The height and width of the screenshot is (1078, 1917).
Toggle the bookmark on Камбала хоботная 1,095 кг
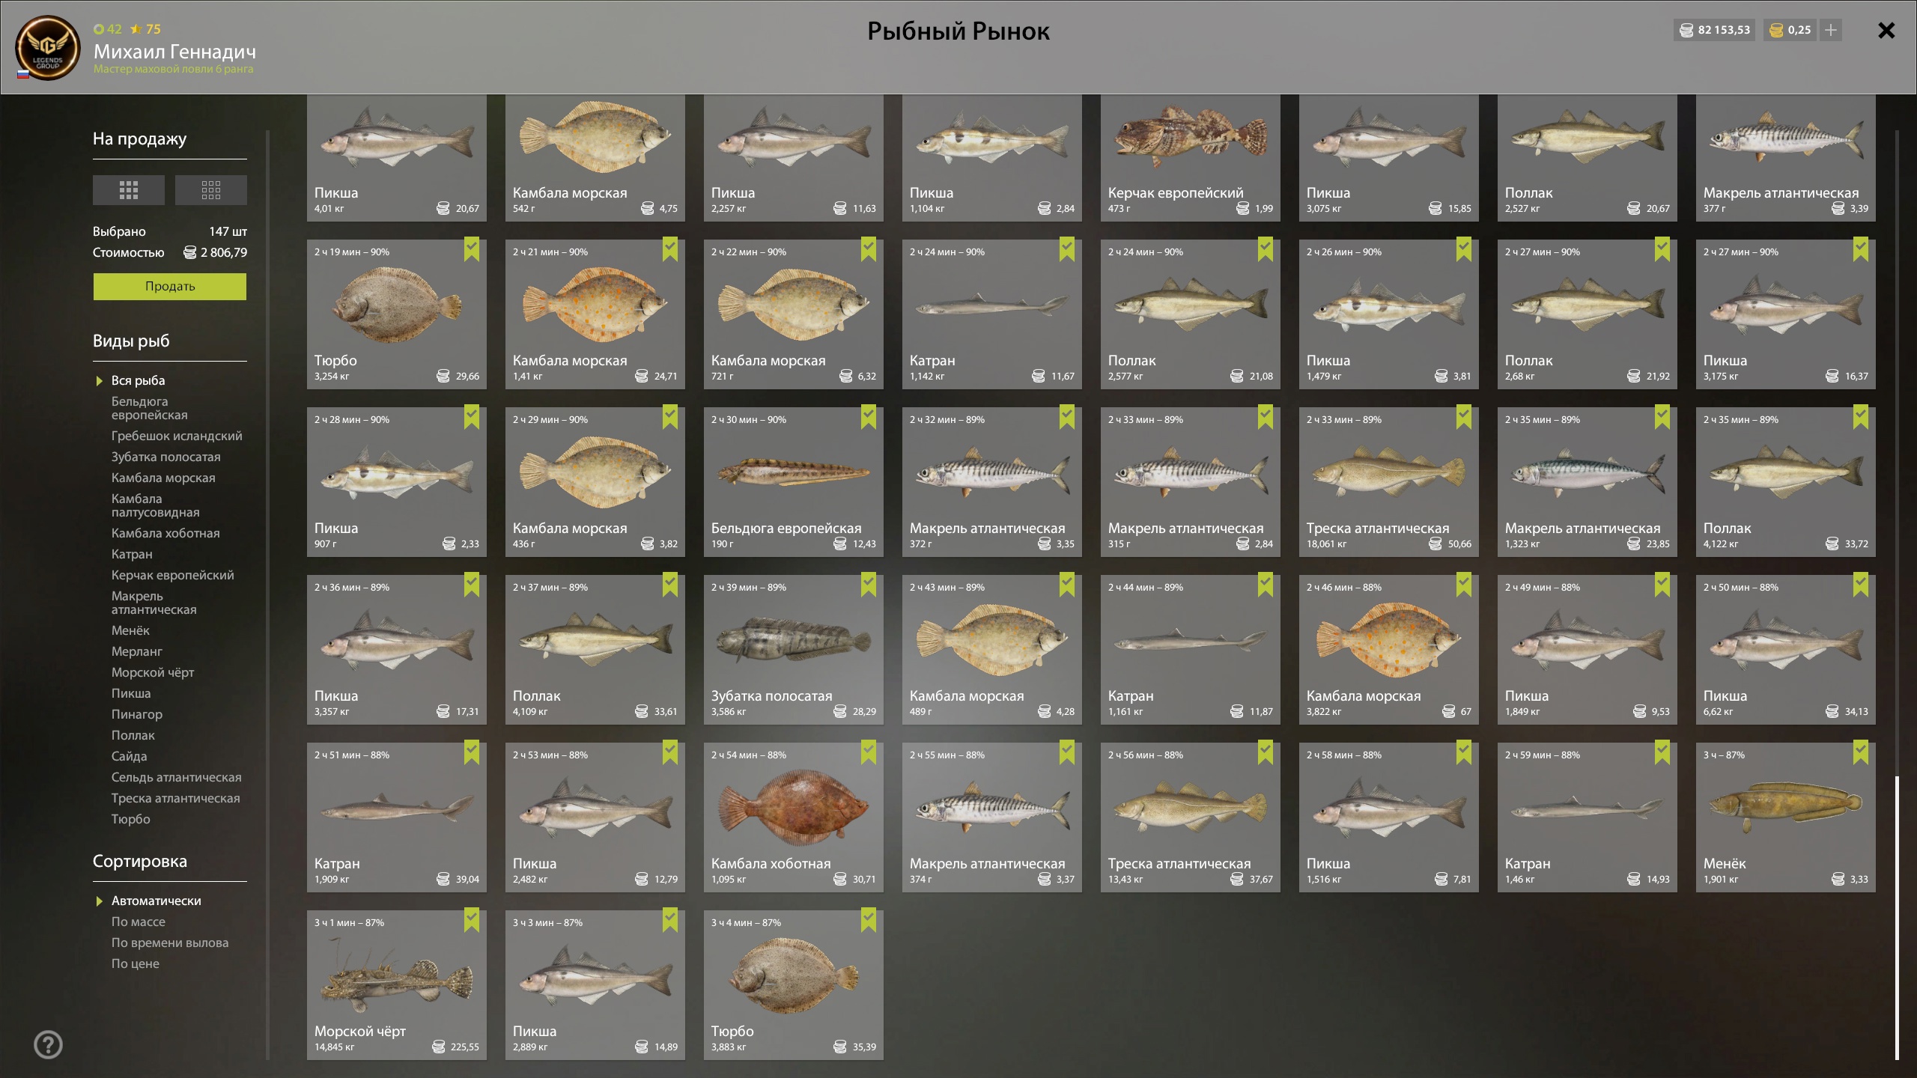(x=868, y=752)
